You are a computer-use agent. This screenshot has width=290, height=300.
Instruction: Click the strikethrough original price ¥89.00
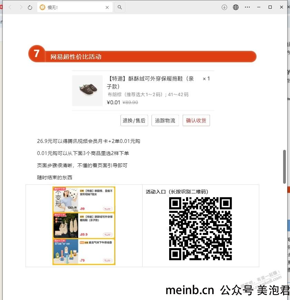click(130, 102)
